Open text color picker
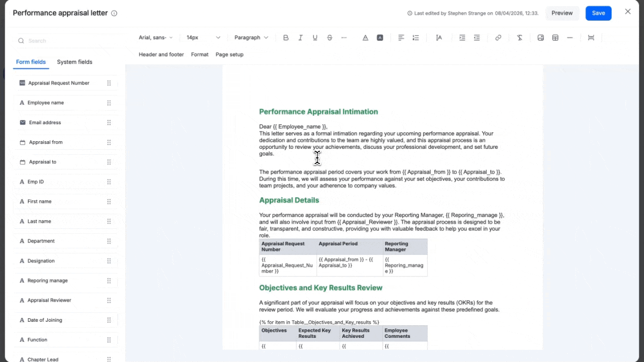The height and width of the screenshot is (362, 644). pos(365,38)
